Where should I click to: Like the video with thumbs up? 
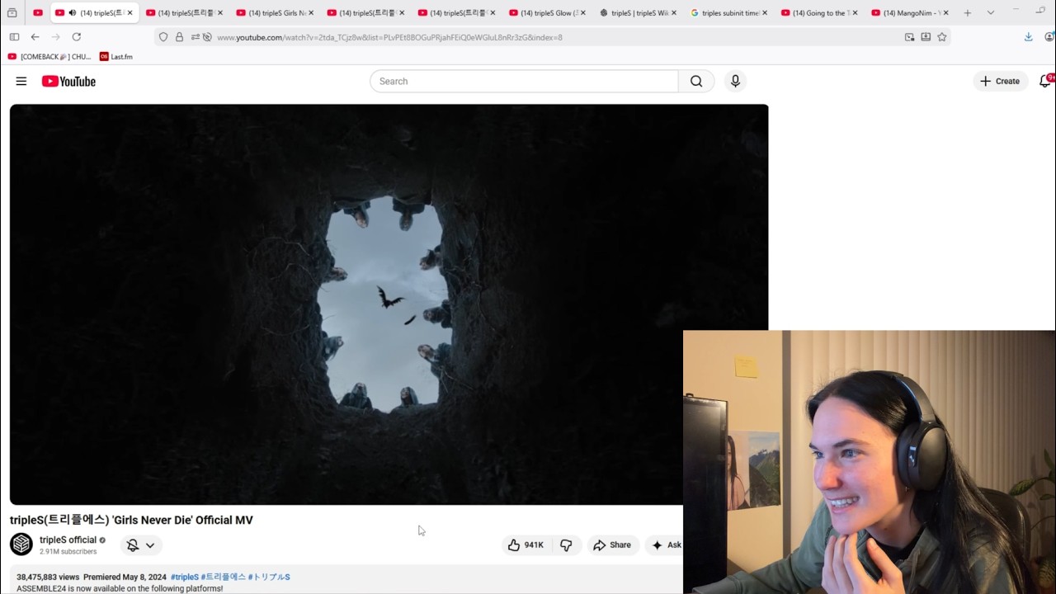coord(526,544)
